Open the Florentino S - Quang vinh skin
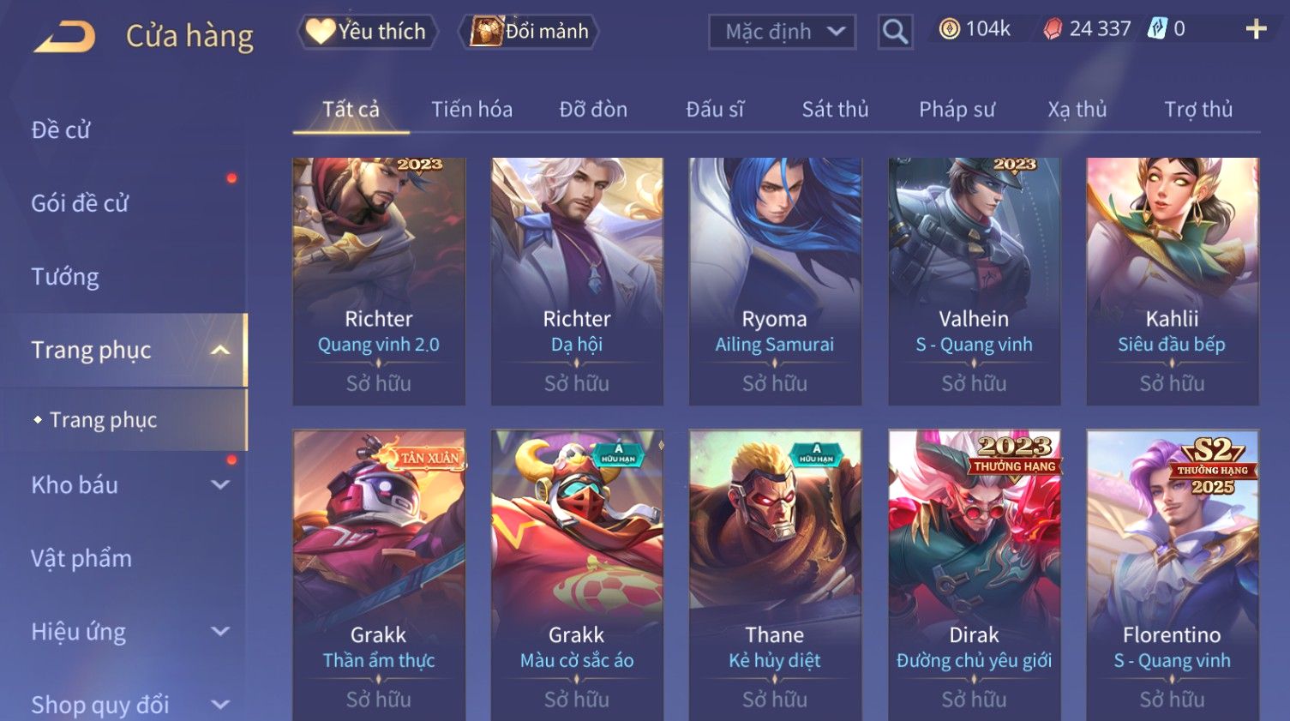This screenshot has height=721, width=1290. 1172,575
